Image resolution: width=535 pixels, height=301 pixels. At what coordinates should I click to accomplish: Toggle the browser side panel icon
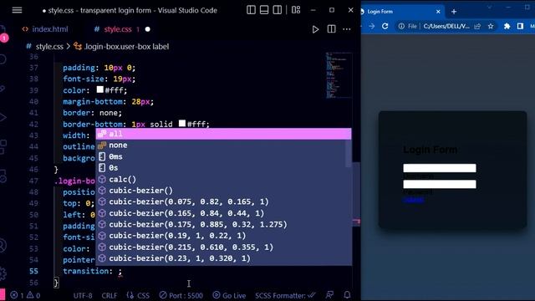tap(520, 26)
